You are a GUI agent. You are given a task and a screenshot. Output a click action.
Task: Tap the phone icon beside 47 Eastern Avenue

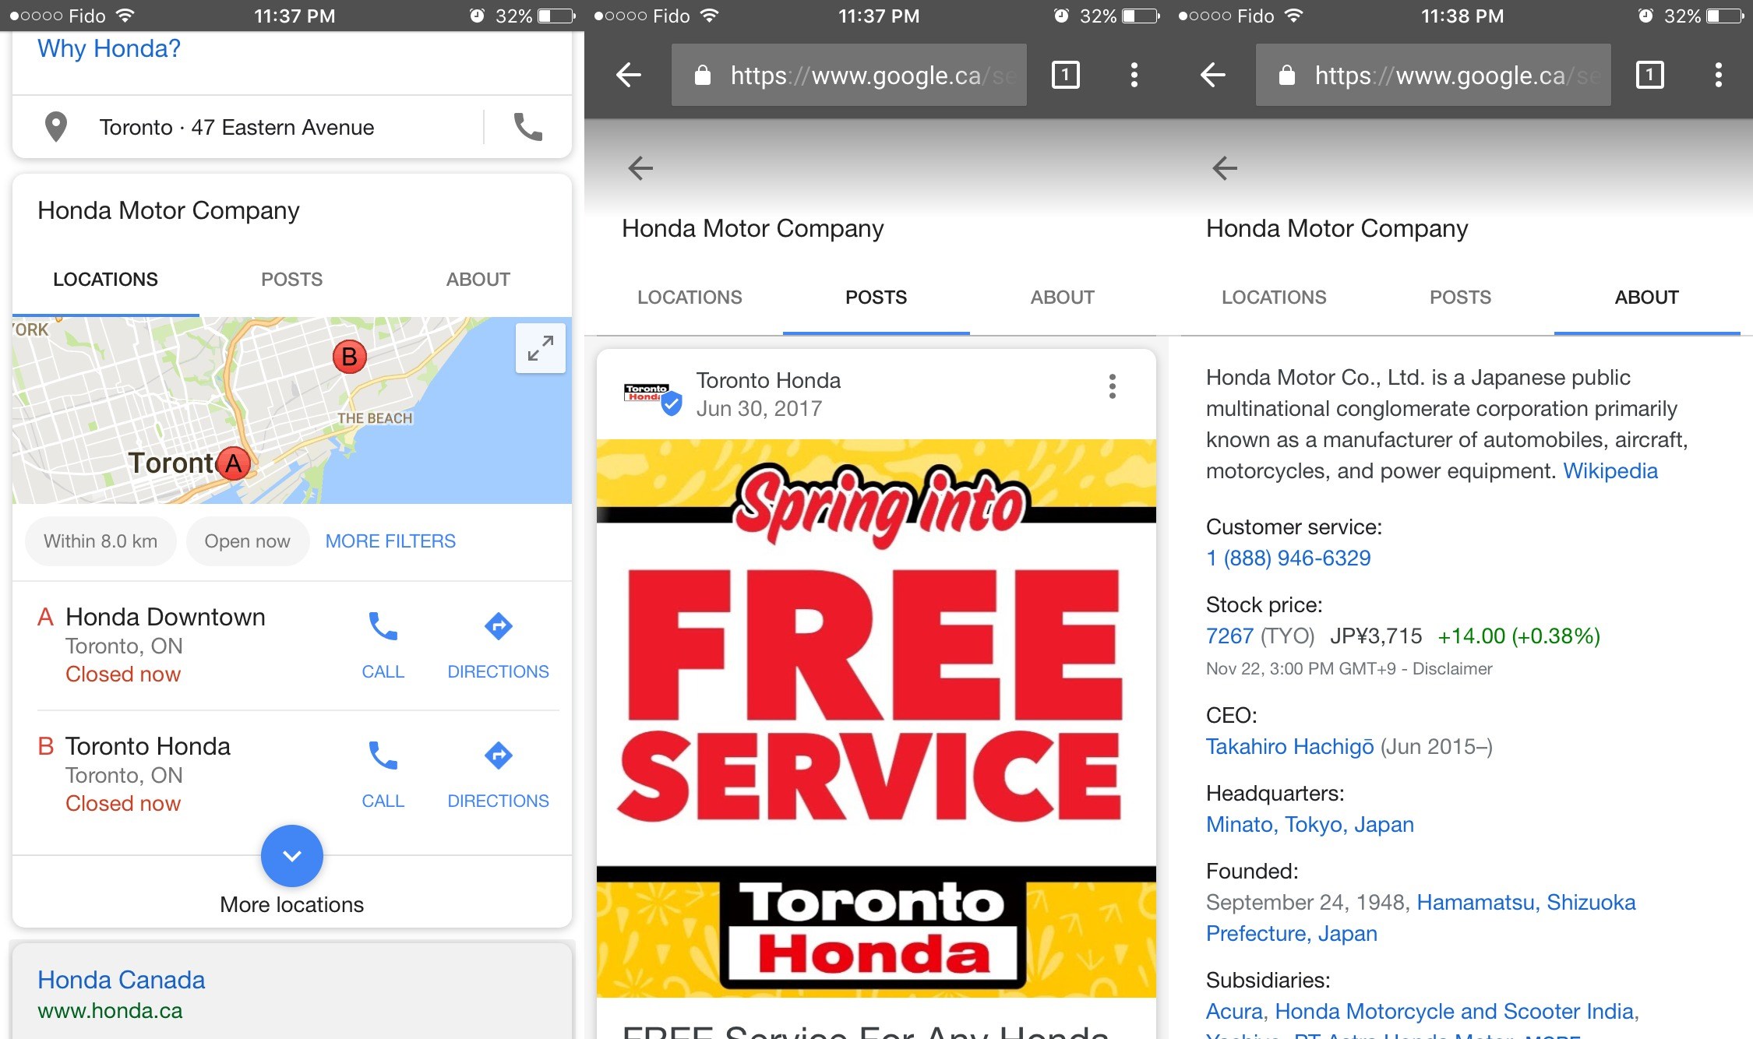[x=528, y=127]
